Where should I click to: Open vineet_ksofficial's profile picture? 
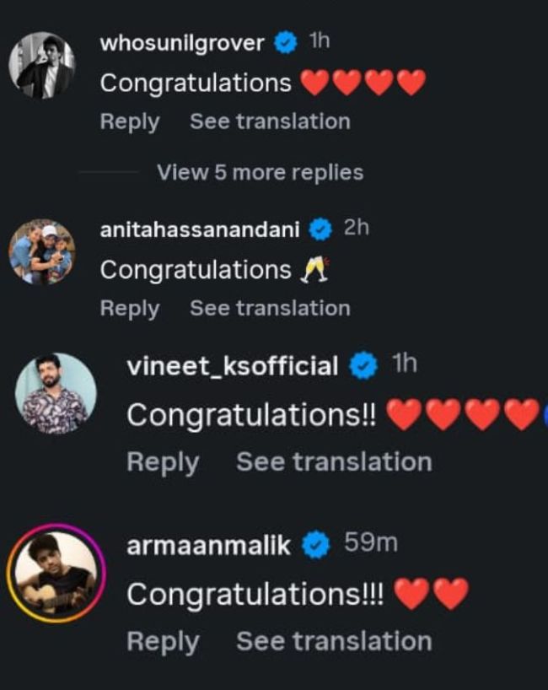point(56,394)
